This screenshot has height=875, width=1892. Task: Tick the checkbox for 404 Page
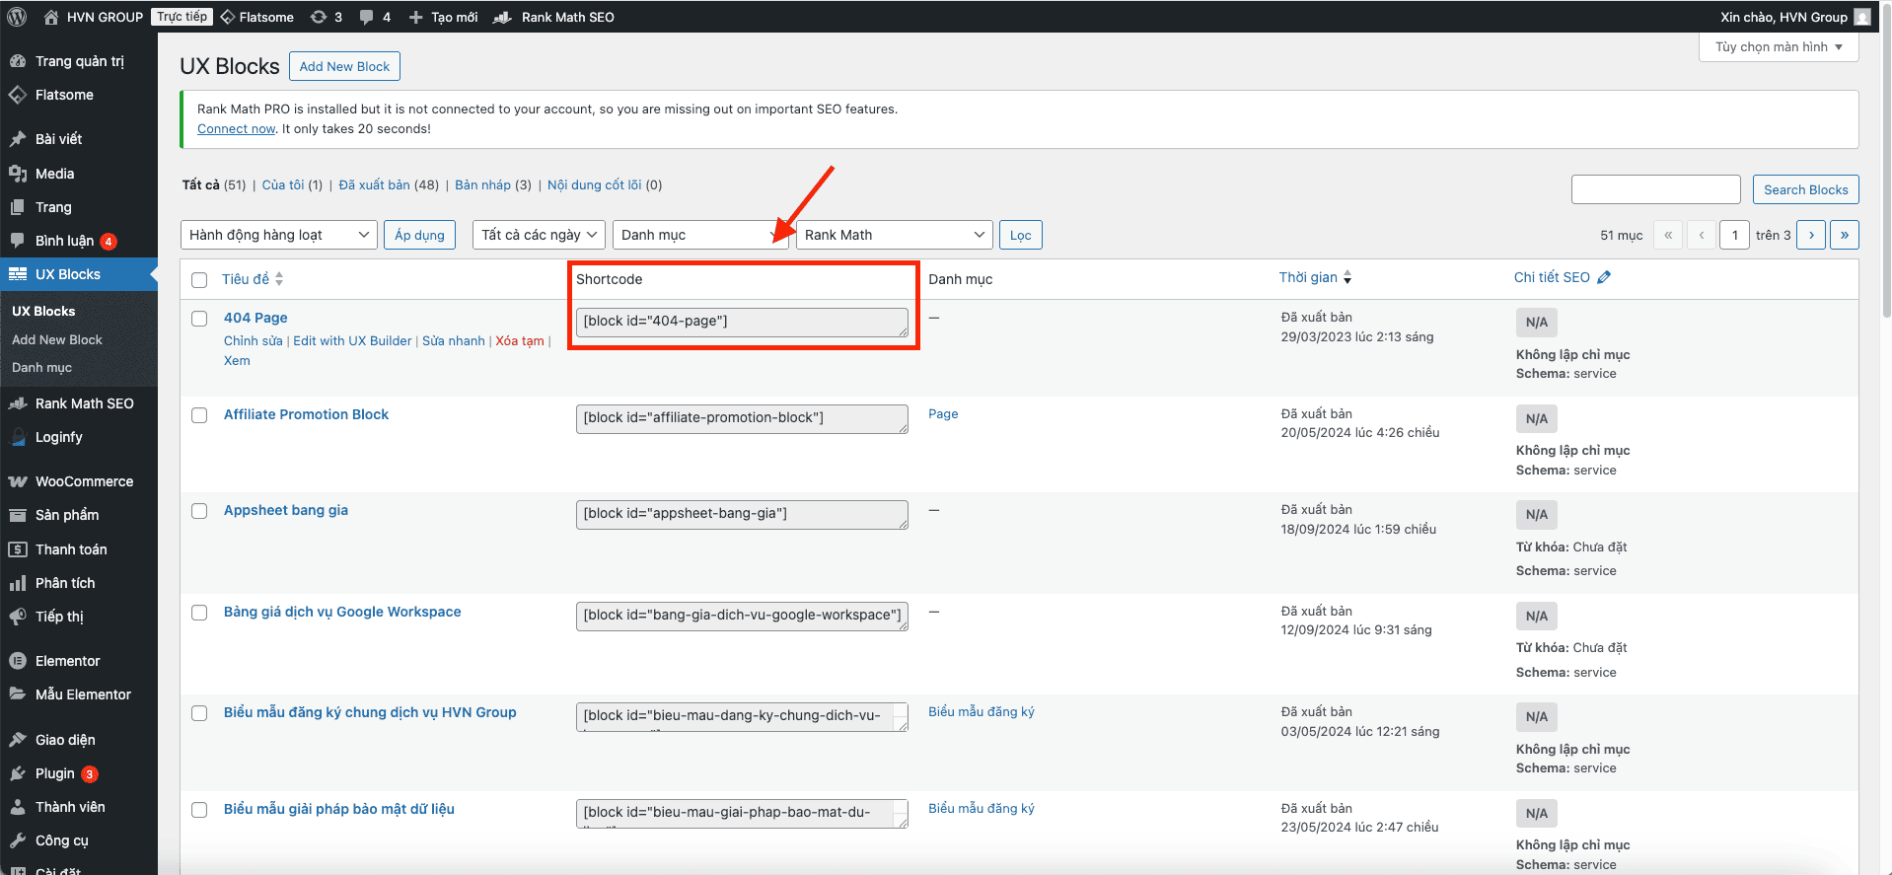pos(199,319)
